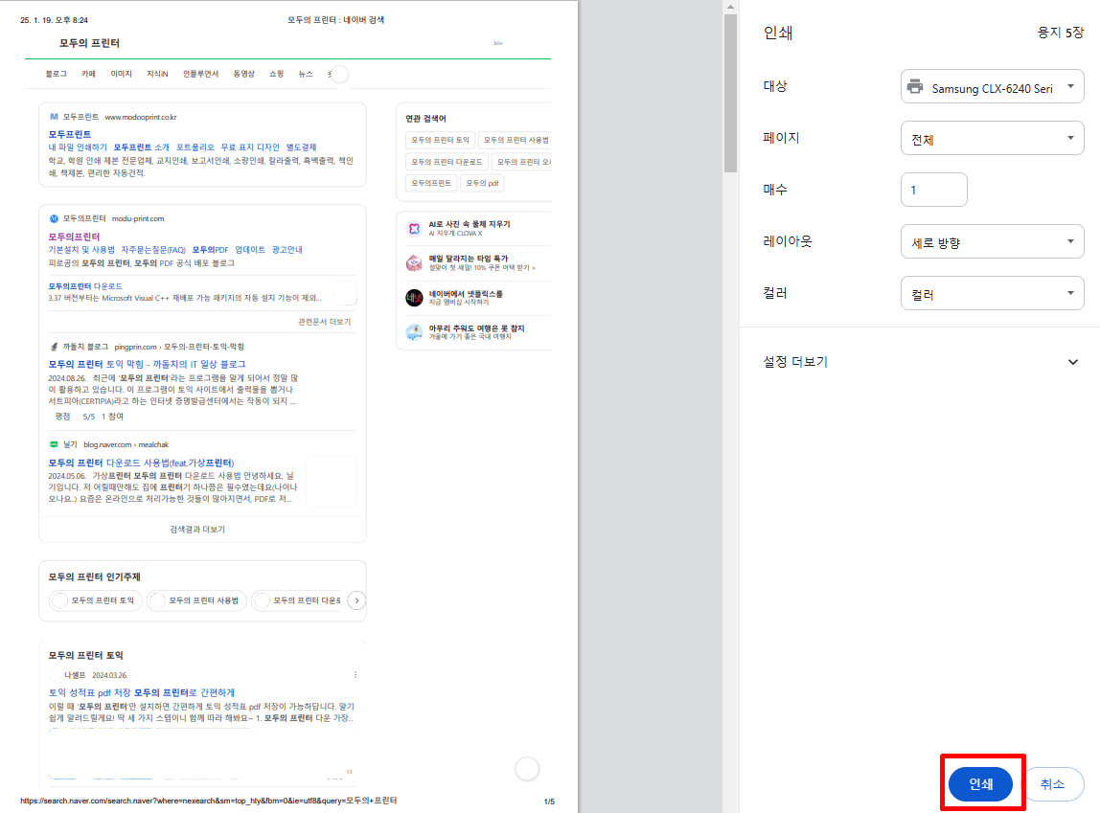
Task: Open the 대상 printer dropdown
Action: [x=992, y=87]
